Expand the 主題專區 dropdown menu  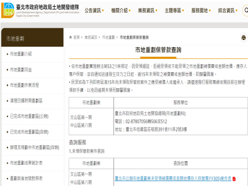click(x=174, y=11)
